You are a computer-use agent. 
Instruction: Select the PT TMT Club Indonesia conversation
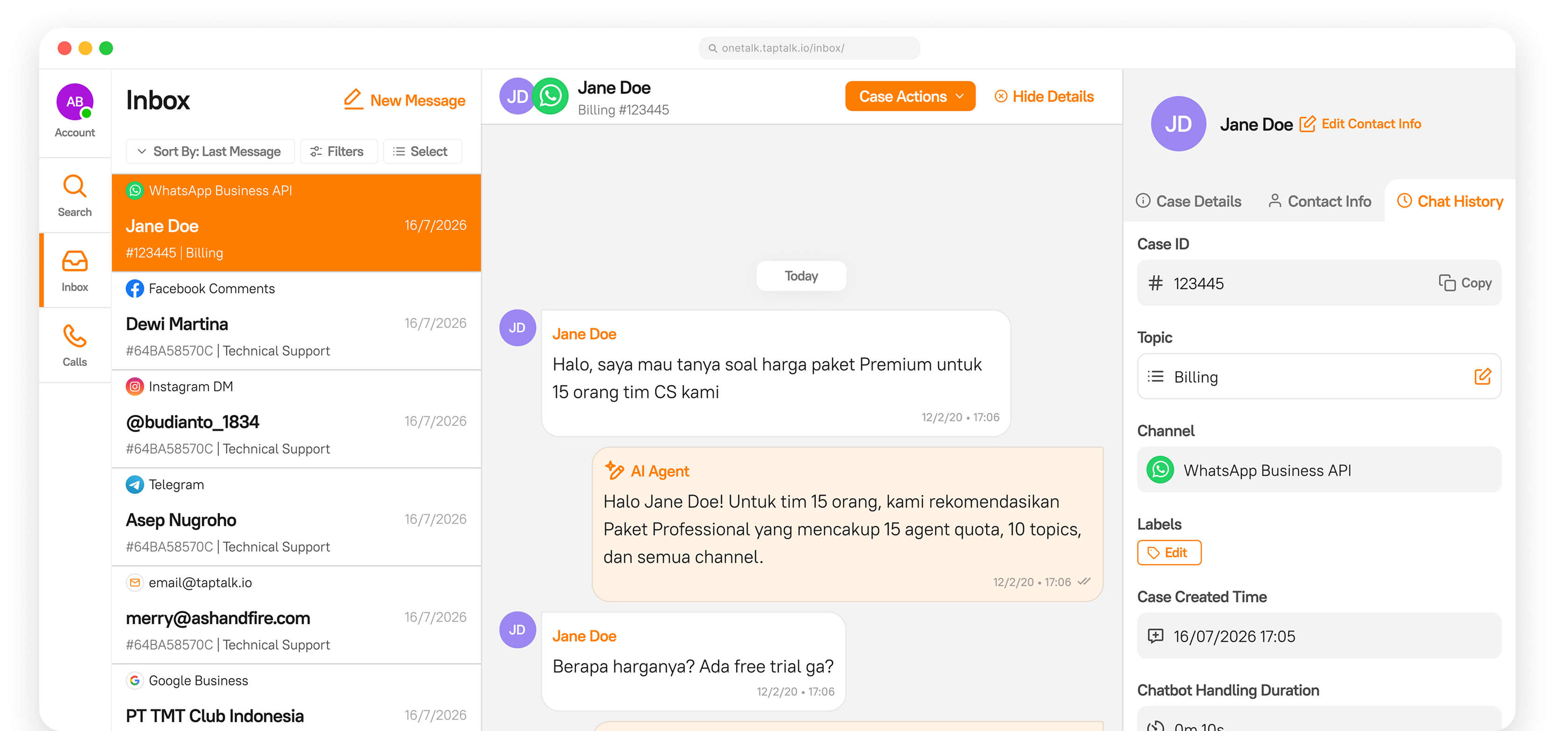(x=297, y=698)
